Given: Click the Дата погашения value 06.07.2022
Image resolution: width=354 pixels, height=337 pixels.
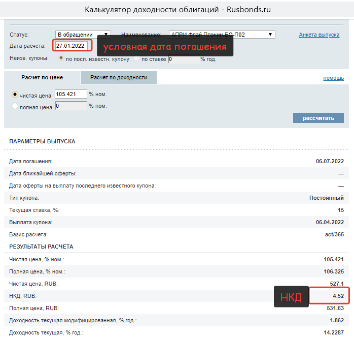Looking at the screenshot, I should (330, 161).
